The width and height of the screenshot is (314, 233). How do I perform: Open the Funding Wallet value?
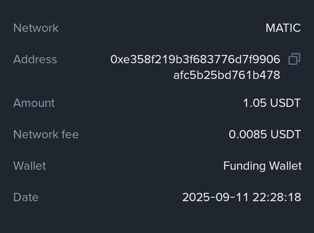(x=262, y=166)
